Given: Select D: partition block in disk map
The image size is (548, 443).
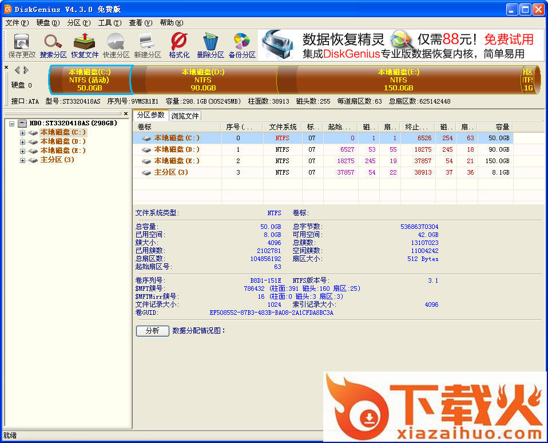Looking at the screenshot, I should pos(204,80).
